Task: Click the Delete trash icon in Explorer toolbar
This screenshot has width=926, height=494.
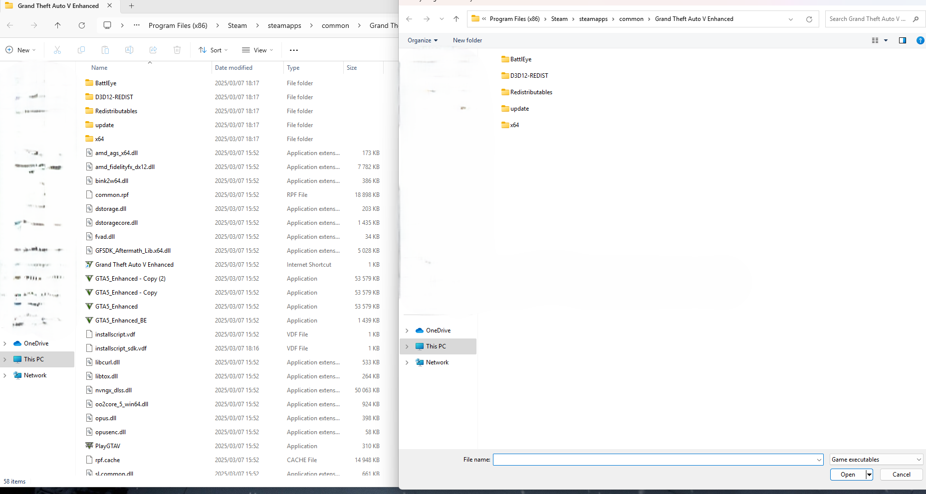Action: pyautogui.click(x=177, y=50)
